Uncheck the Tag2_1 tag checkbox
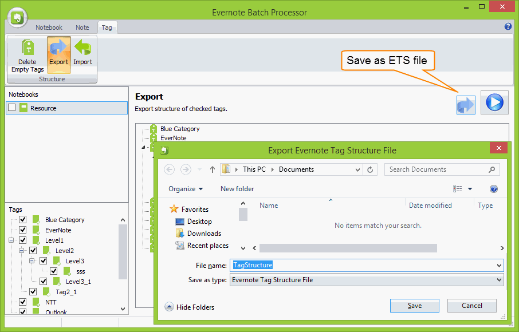 pos(33,291)
